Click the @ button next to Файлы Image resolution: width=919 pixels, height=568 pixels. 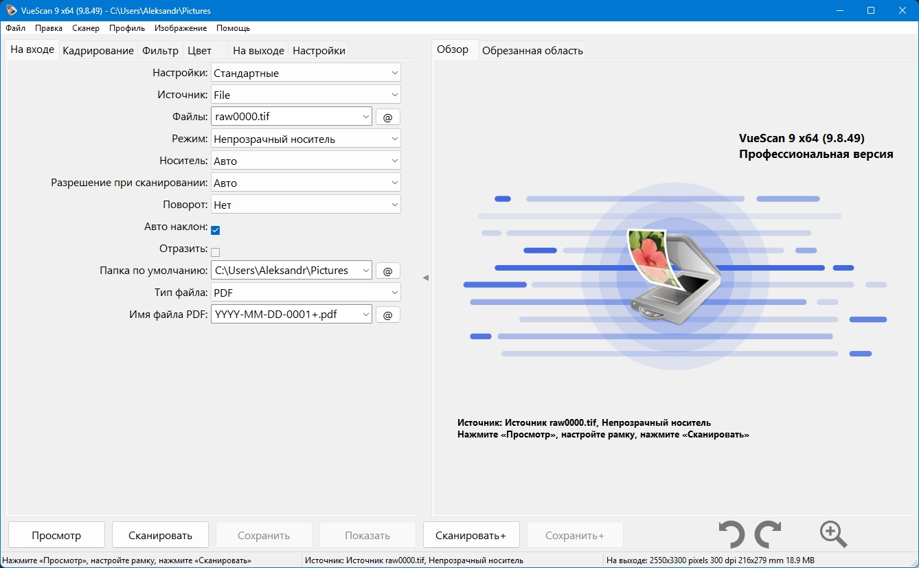tap(387, 117)
